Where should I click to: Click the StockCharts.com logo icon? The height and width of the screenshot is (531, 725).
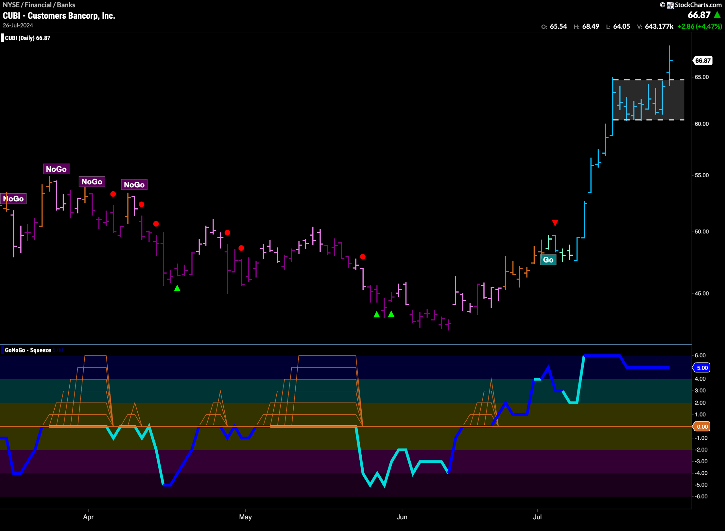[x=670, y=5]
